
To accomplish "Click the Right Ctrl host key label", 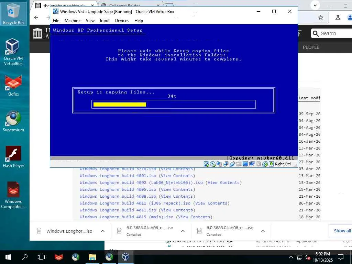I will (283, 164).
